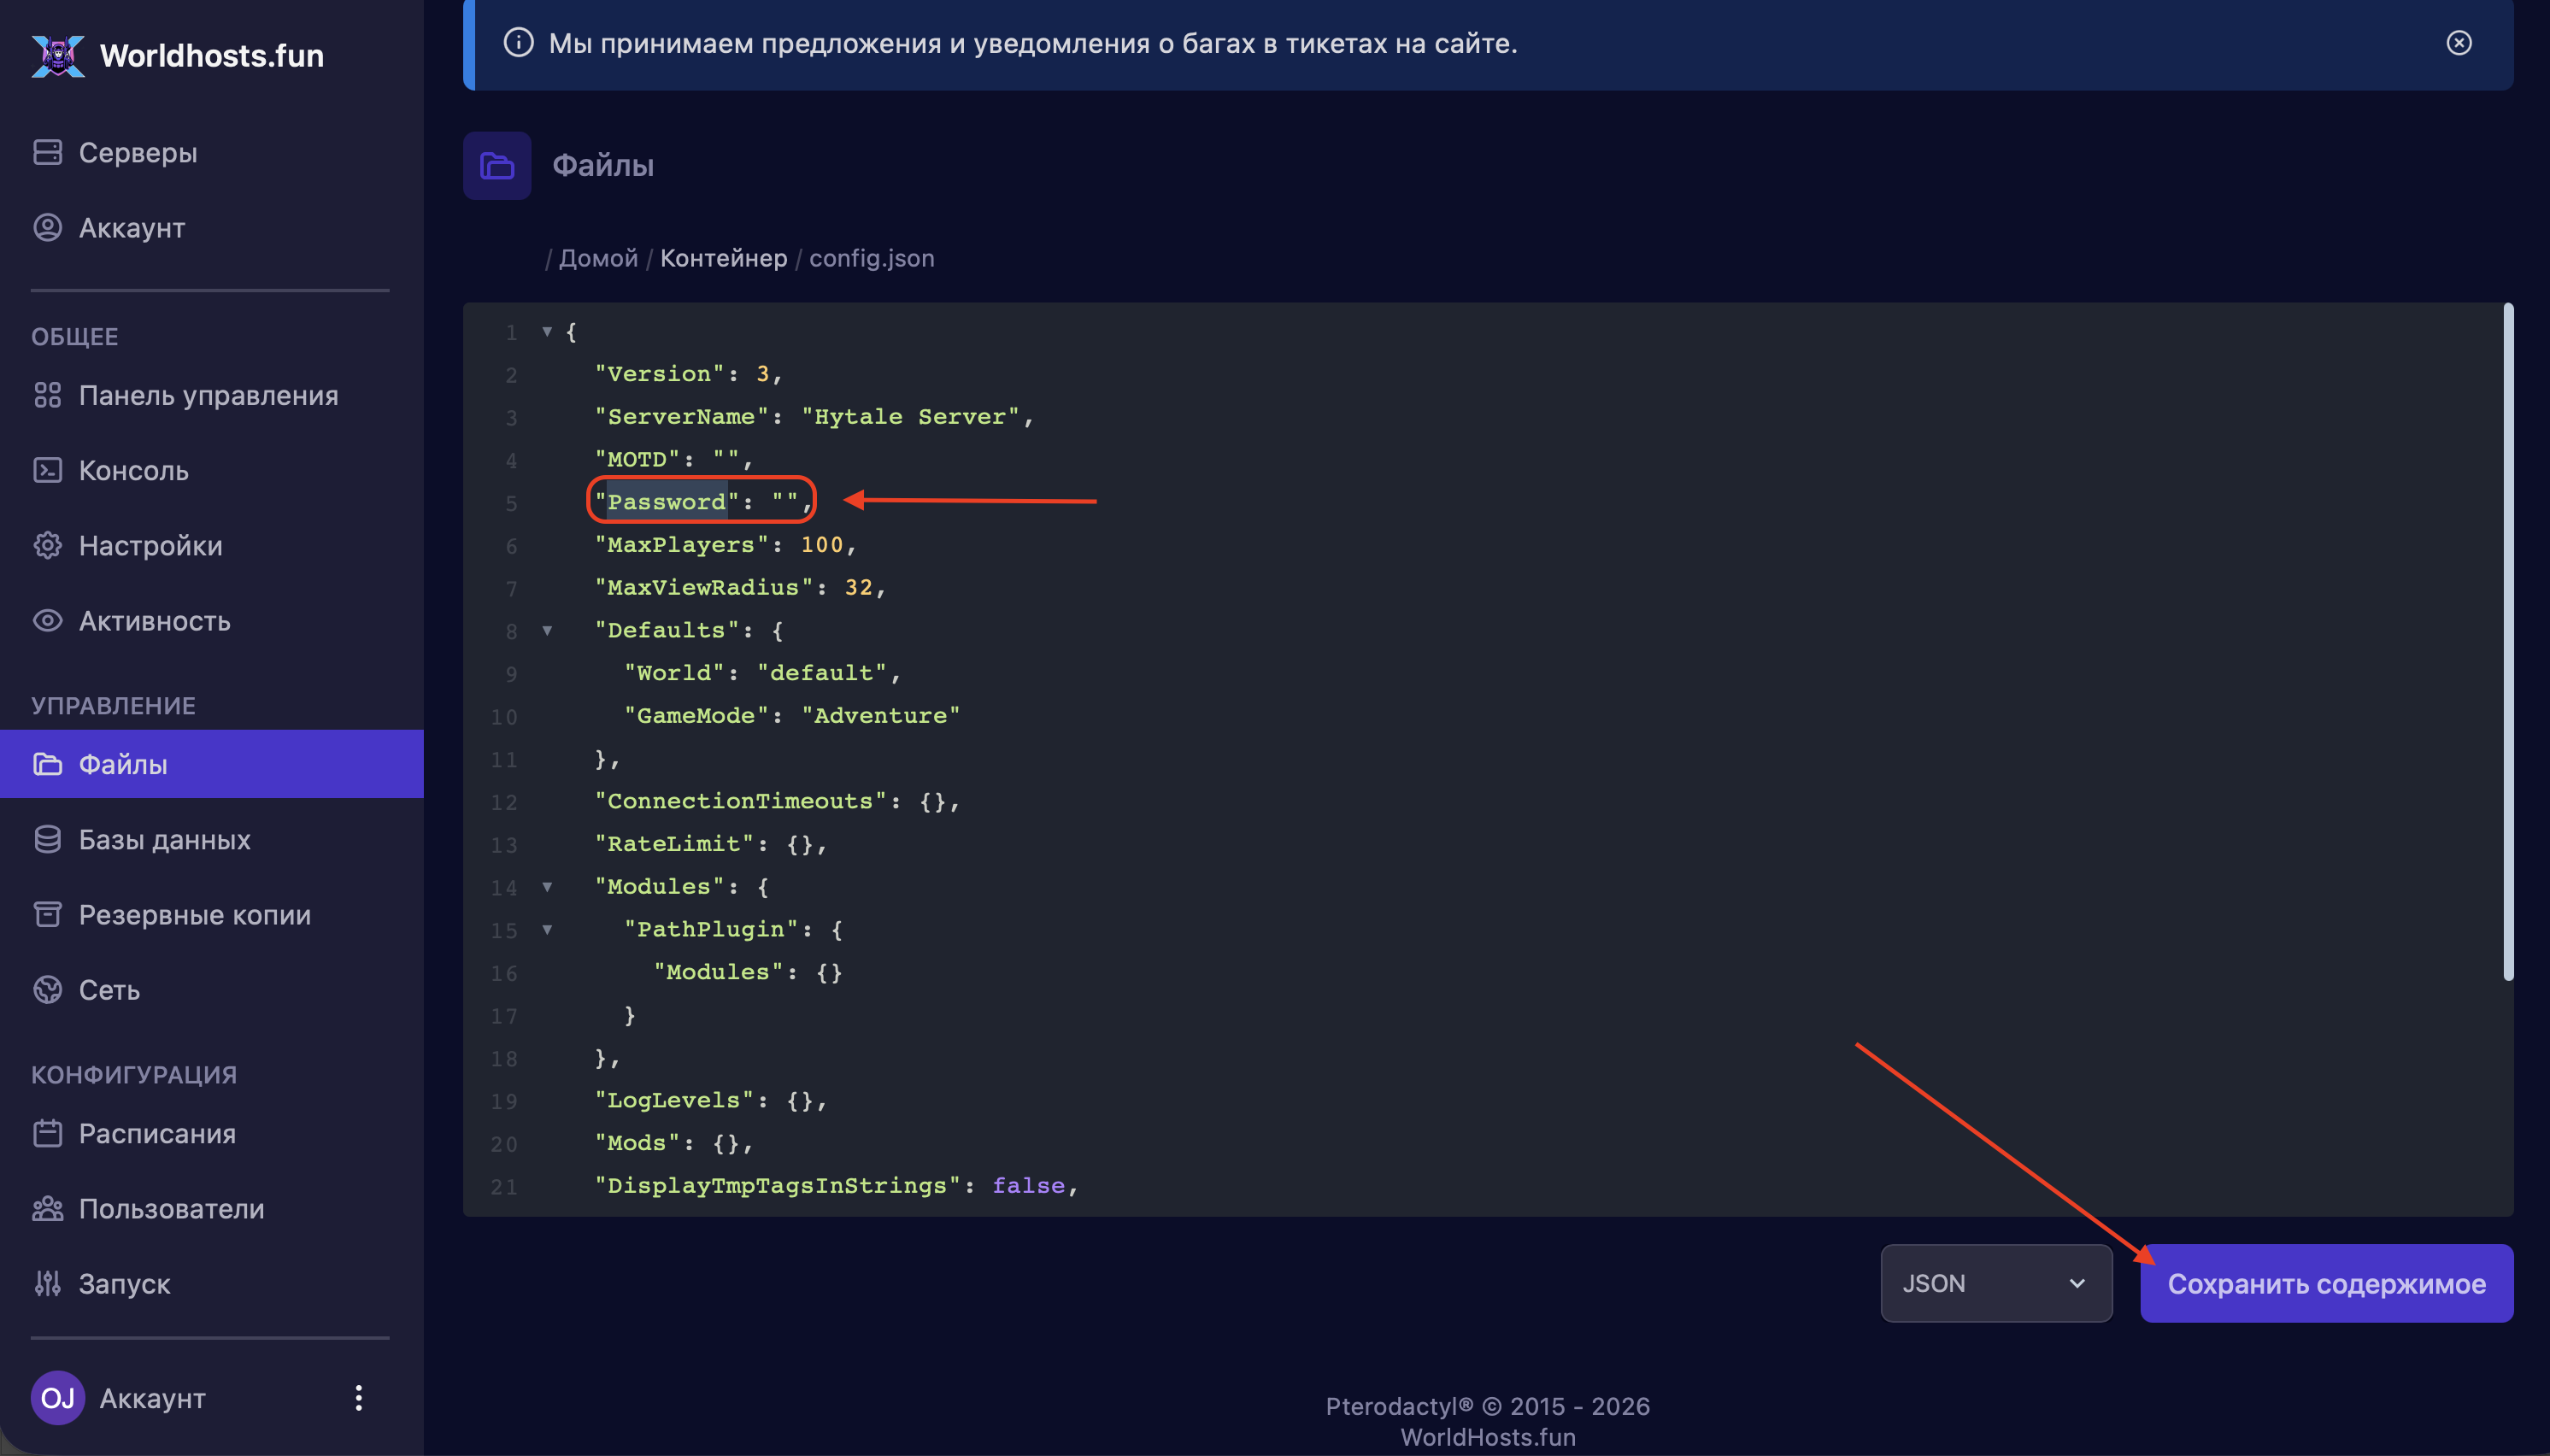Click Сохранить содержимое save button
The height and width of the screenshot is (1456, 2550).
(2325, 1283)
